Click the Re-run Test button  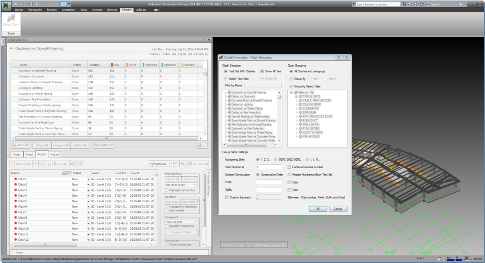(198, 163)
